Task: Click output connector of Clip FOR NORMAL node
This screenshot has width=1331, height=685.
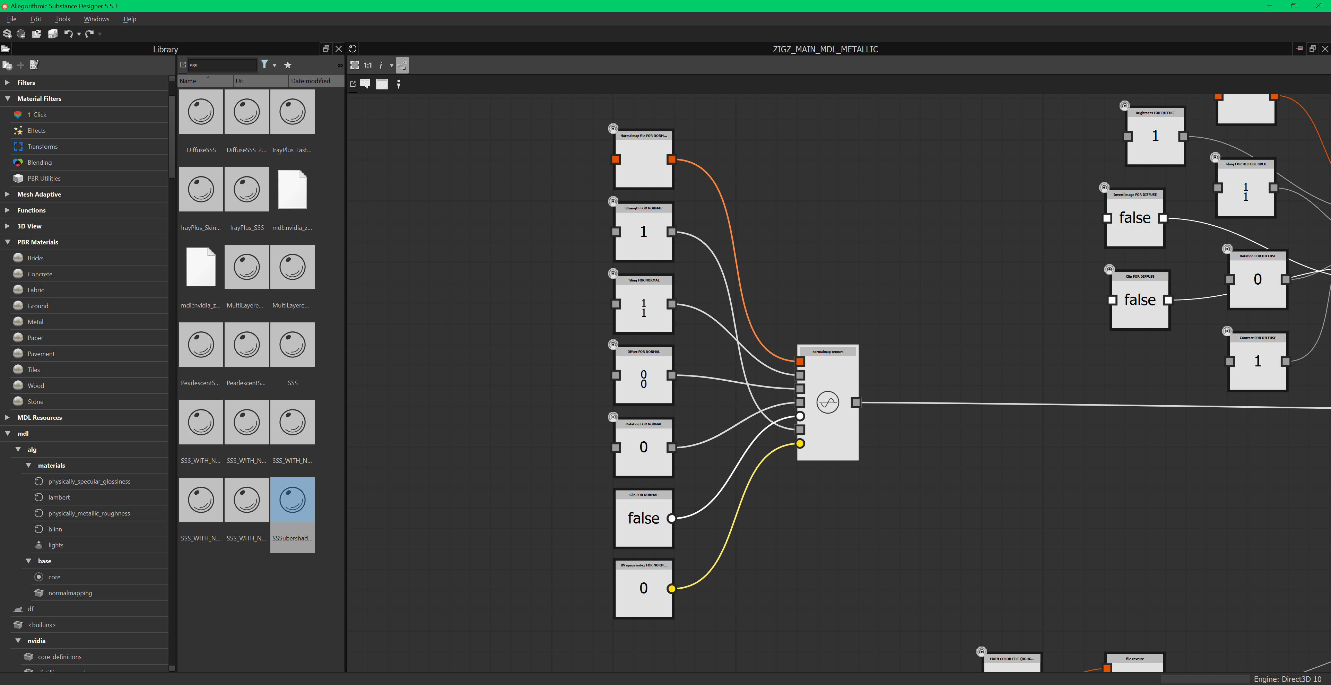Action: coord(671,518)
